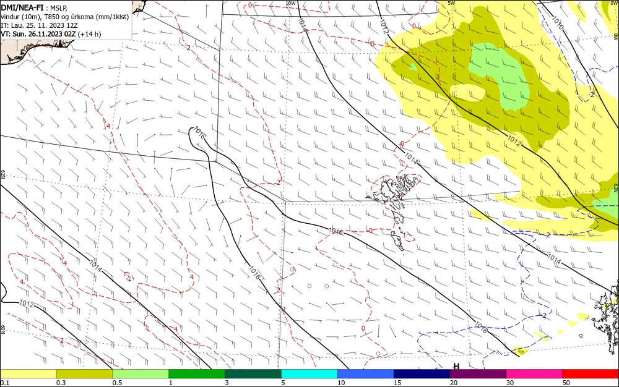Pick the cyan 5 mm legend swatch
Screen dimensions: 619x387
pos(309,374)
